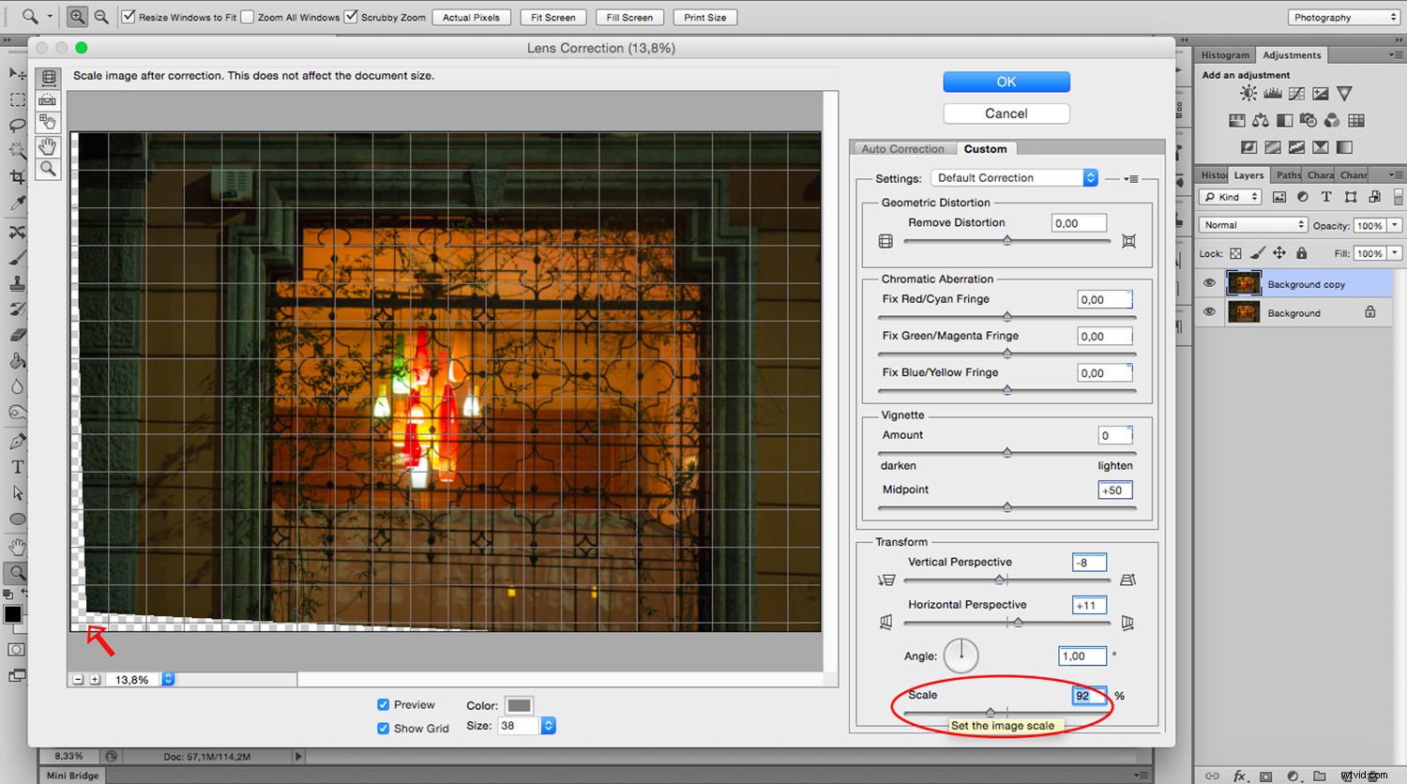
Task: Open the layer blend mode dropdown showing Normal
Action: click(1252, 224)
